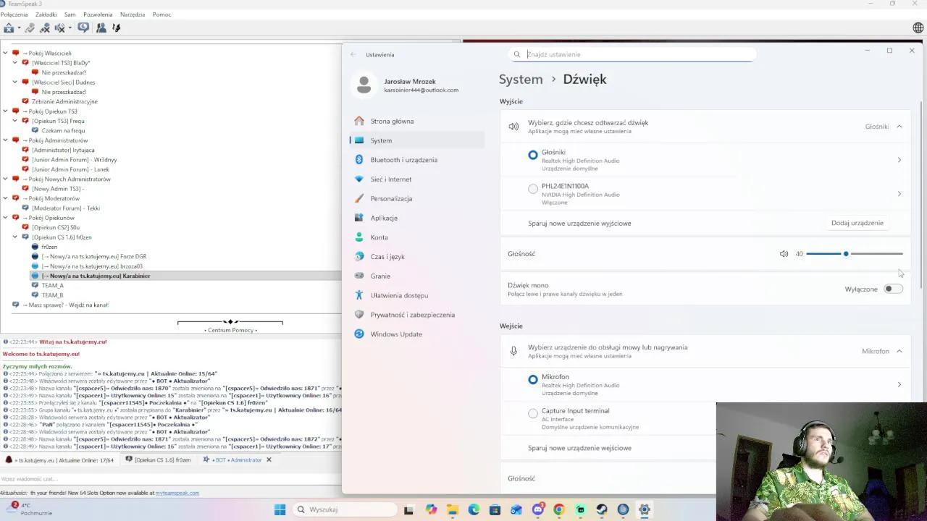Select Mikrofon input radio button
The width and height of the screenshot is (927, 521).
533,379
